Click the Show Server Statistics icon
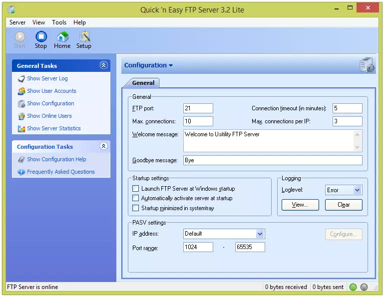The image size is (385, 297). pos(21,129)
